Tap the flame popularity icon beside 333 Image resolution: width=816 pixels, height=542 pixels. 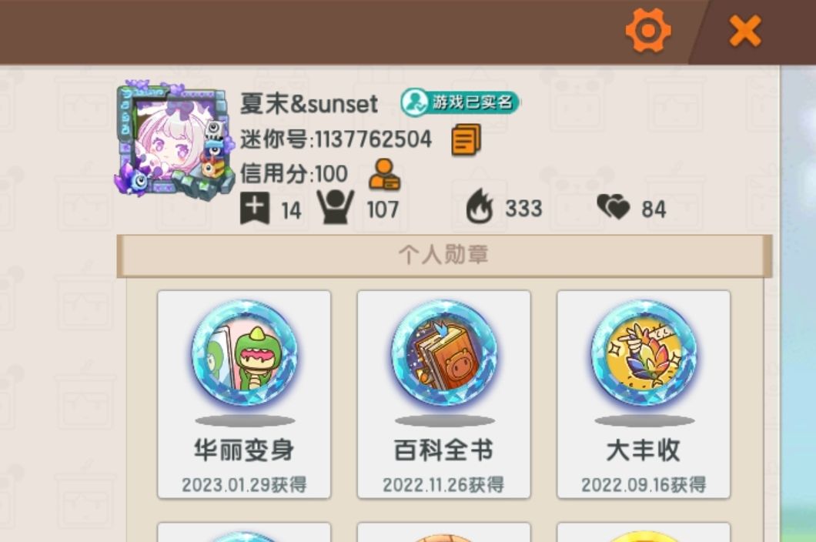[x=480, y=206]
